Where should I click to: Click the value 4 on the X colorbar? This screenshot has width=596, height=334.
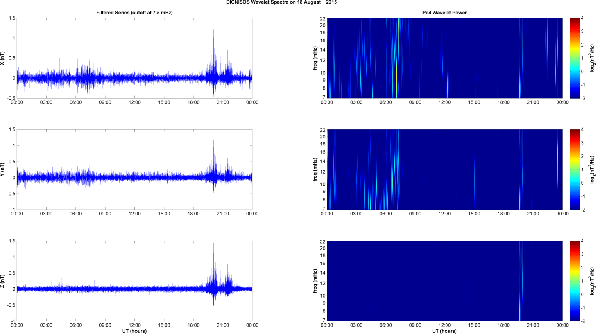(583, 18)
